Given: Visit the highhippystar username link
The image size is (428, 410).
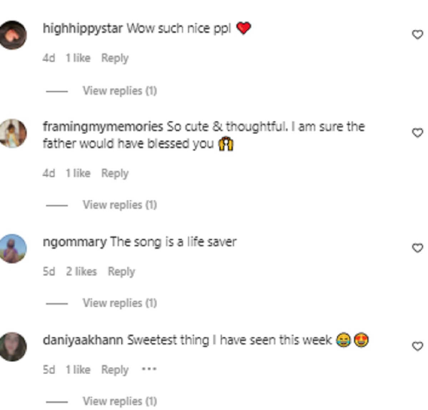Looking at the screenshot, I should [x=82, y=28].
